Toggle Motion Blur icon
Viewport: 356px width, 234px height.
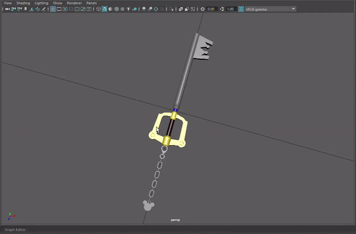tap(150, 9)
